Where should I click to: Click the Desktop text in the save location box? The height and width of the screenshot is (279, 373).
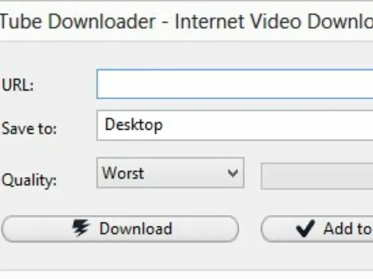tap(134, 125)
